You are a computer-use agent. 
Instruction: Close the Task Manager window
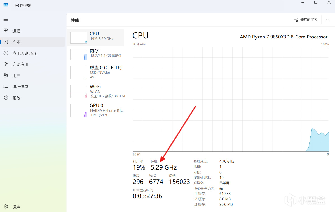(329, 3)
